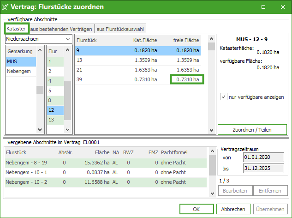Click the app icon in the title bar
Screen dimensions: 292x218
pos(6,7)
